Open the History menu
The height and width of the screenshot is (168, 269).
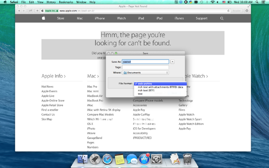[51, 2]
